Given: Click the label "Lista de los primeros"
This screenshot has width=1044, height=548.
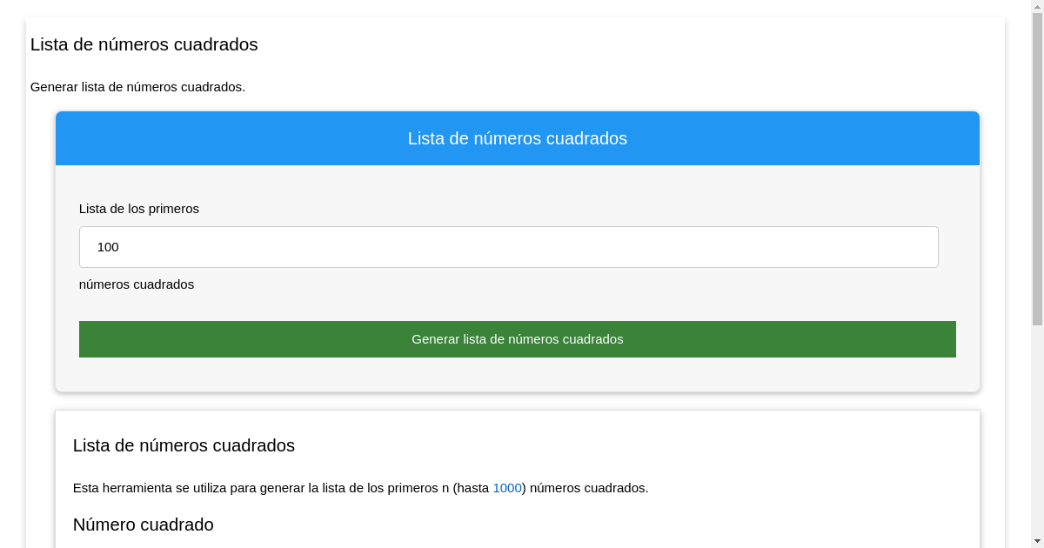Looking at the screenshot, I should pyautogui.click(x=138, y=209).
